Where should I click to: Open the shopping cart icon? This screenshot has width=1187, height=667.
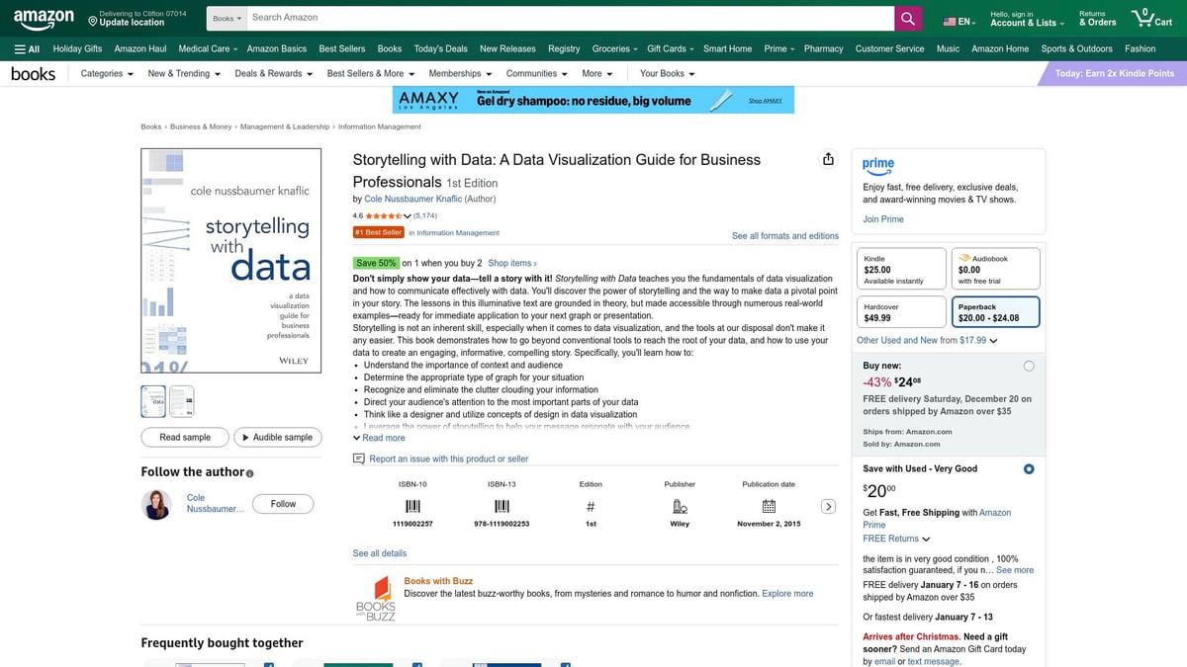[x=1144, y=17]
